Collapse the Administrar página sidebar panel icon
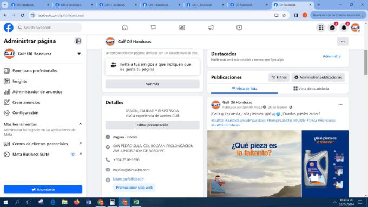The width and height of the screenshot is (368, 207). [78, 41]
